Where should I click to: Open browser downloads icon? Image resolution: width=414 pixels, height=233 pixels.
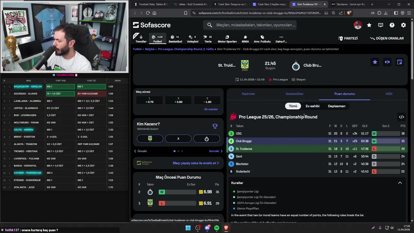[385, 13]
